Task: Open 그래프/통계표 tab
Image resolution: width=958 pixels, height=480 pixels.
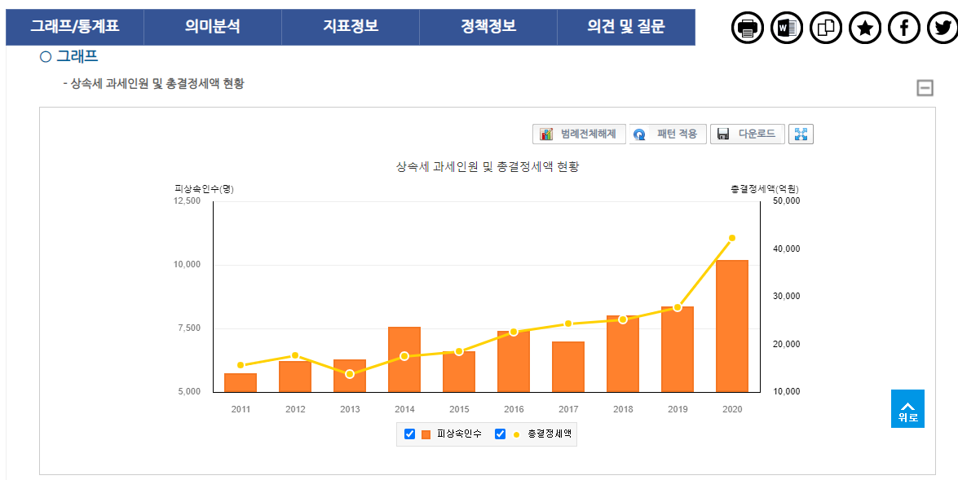Action: tap(74, 27)
